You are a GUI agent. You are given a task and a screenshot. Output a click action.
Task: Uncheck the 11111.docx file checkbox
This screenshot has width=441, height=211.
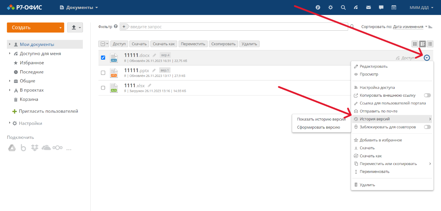point(103,58)
